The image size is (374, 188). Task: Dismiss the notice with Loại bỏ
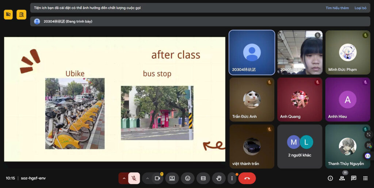[x=360, y=8]
